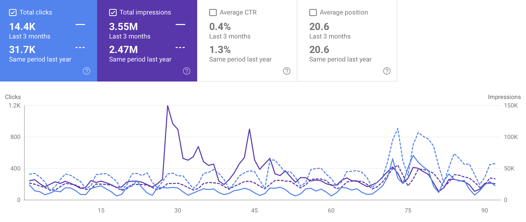Image resolution: width=526 pixels, height=222 pixels.
Task: Select the Average position label text
Action: click(344, 12)
